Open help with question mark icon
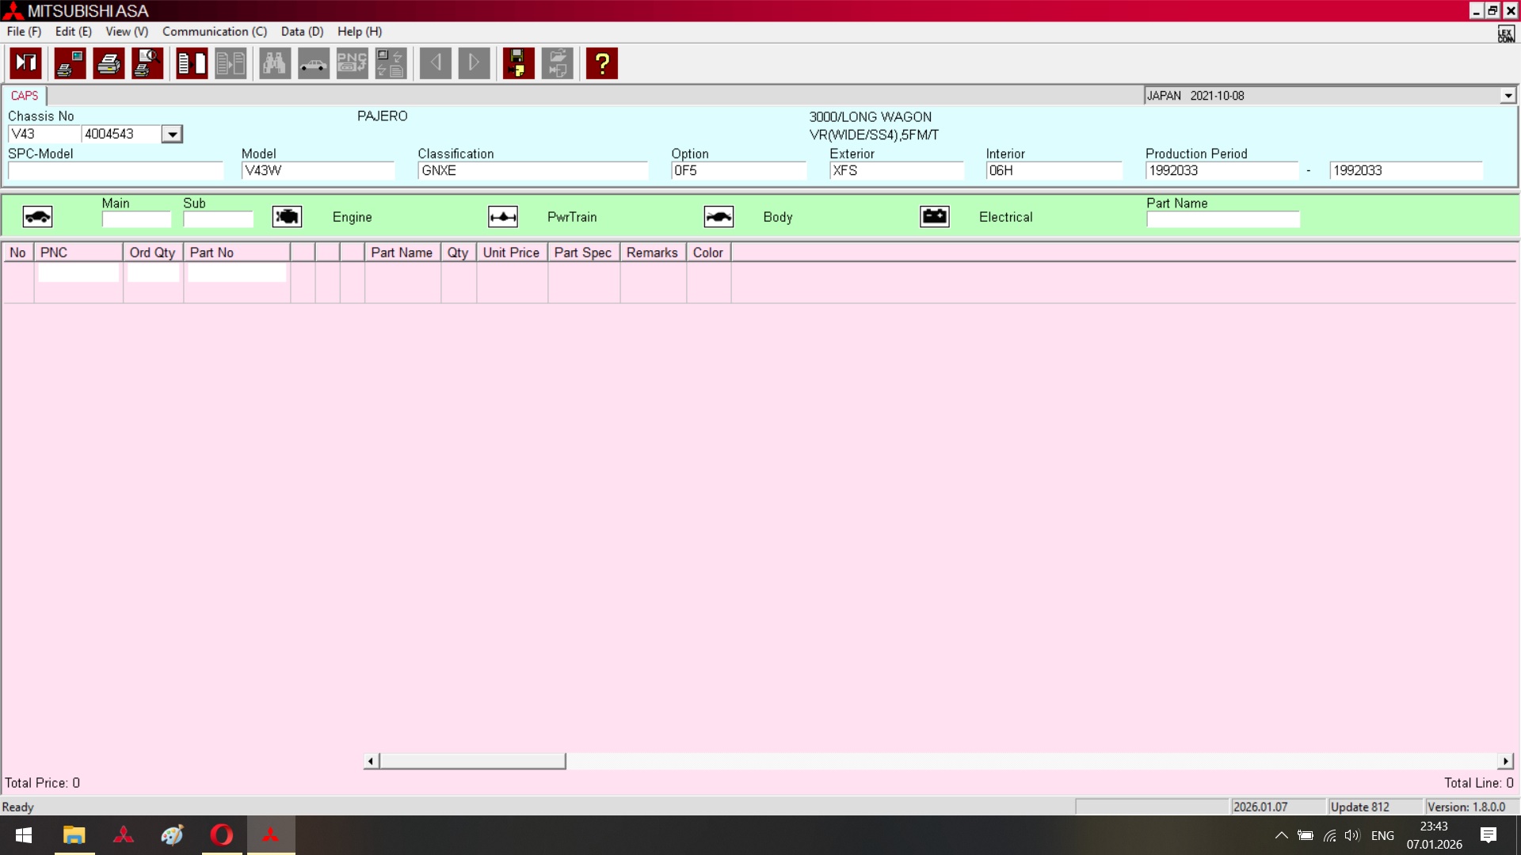The image size is (1521, 855). (x=602, y=63)
